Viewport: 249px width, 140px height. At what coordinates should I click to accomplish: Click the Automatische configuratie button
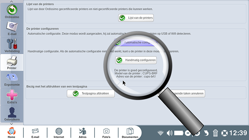pos(136,42)
